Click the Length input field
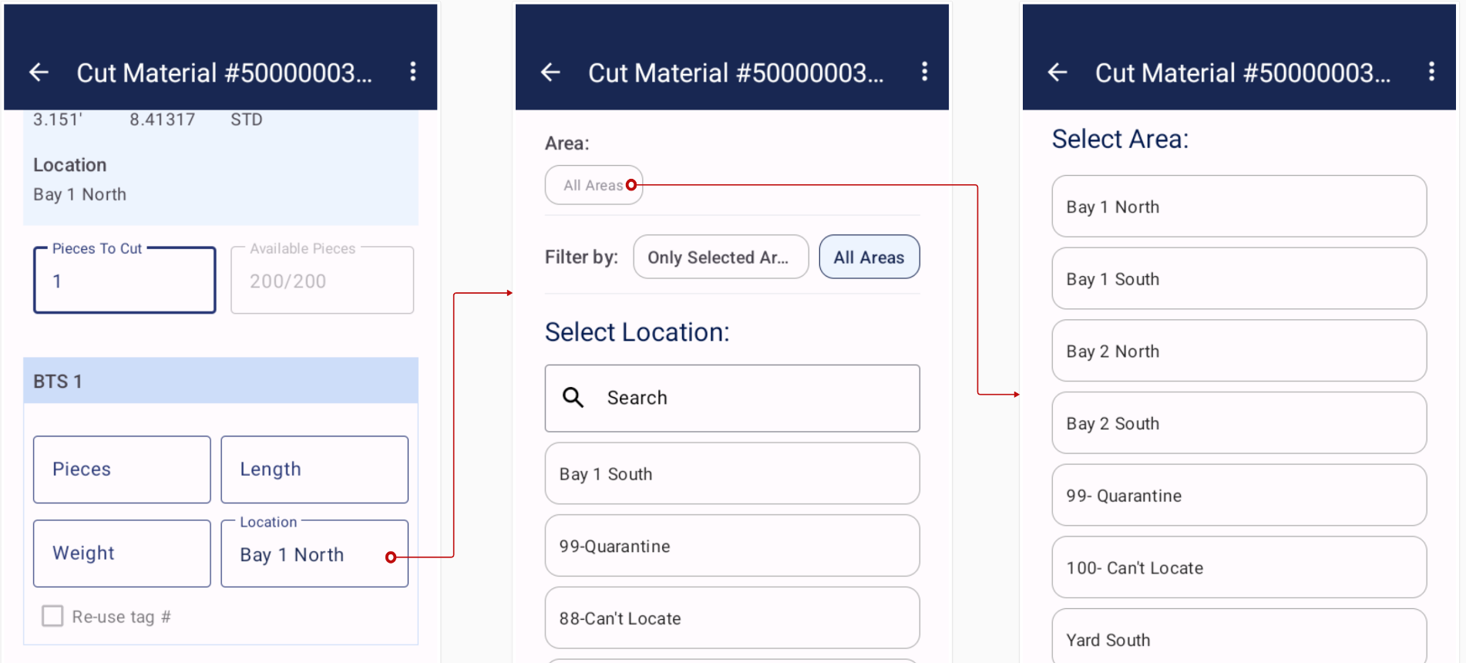This screenshot has height=663, width=1466. pyautogui.click(x=314, y=469)
